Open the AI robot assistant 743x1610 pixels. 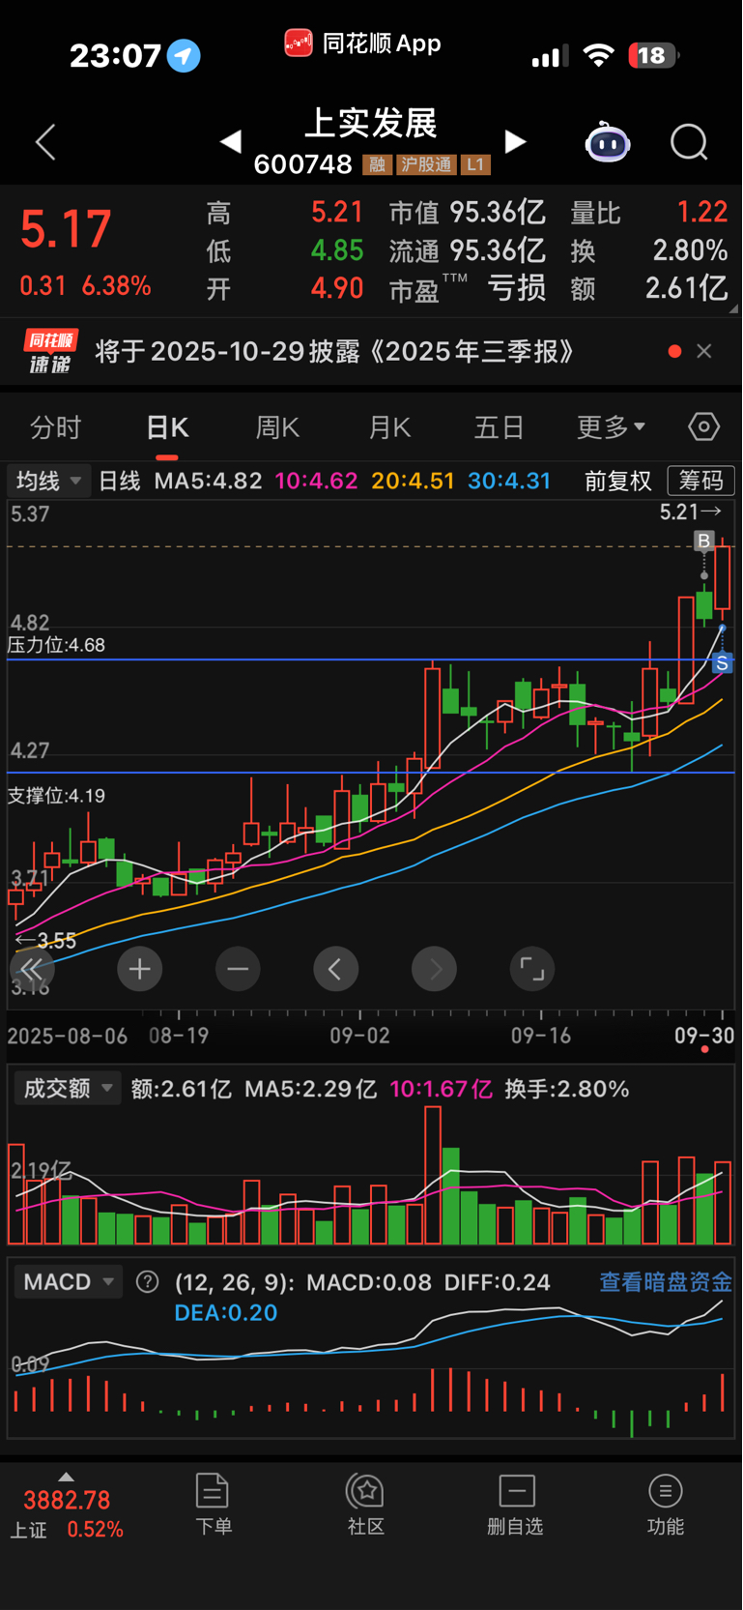(x=608, y=142)
